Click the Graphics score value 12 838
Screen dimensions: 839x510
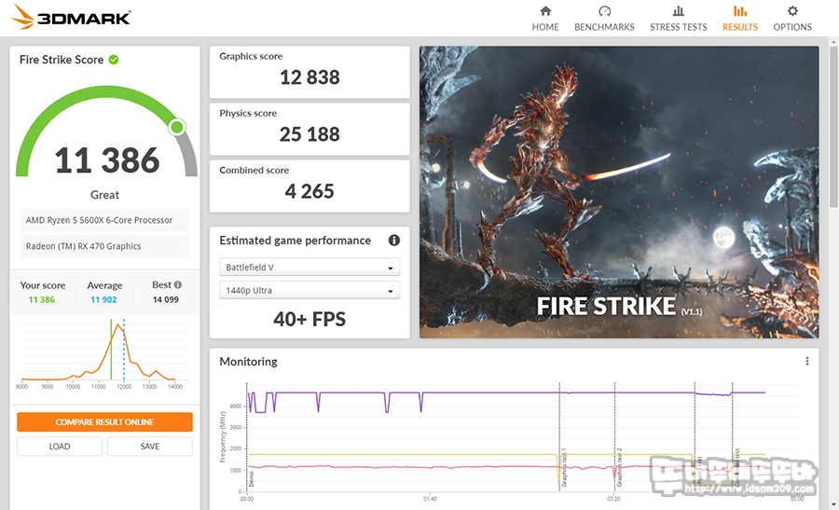click(309, 77)
